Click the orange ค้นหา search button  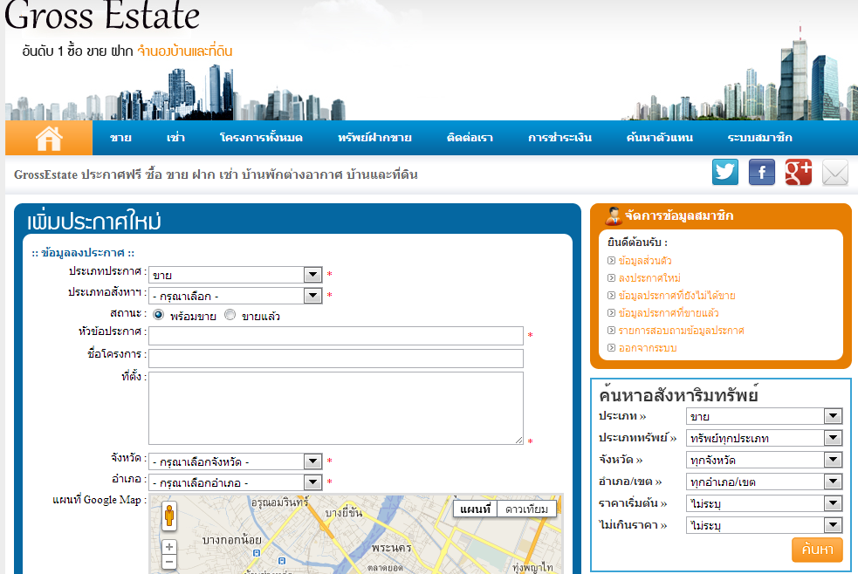[x=817, y=550]
